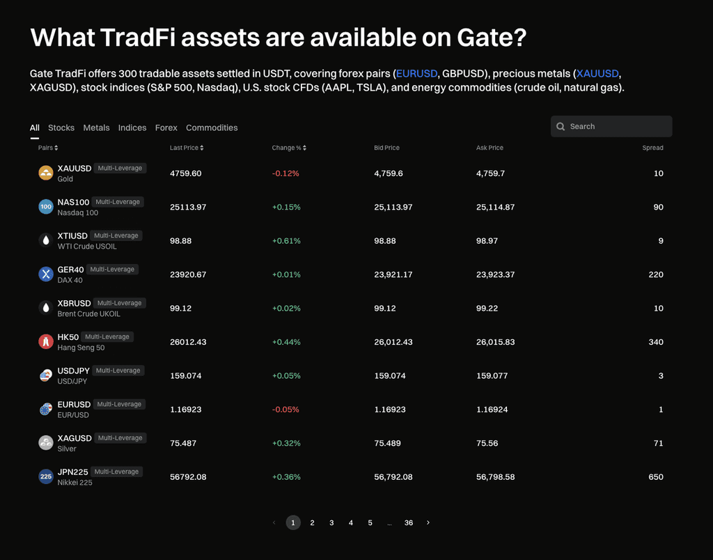
Task: Click the GER40 DAX 40 icon
Action: point(46,274)
